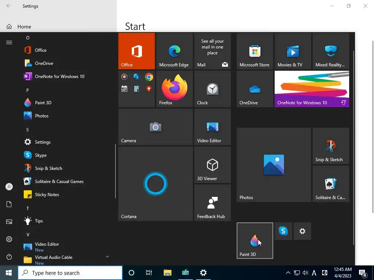The width and height of the screenshot is (374, 280).
Task: Show hidden system tray icons
Action: pos(288,273)
